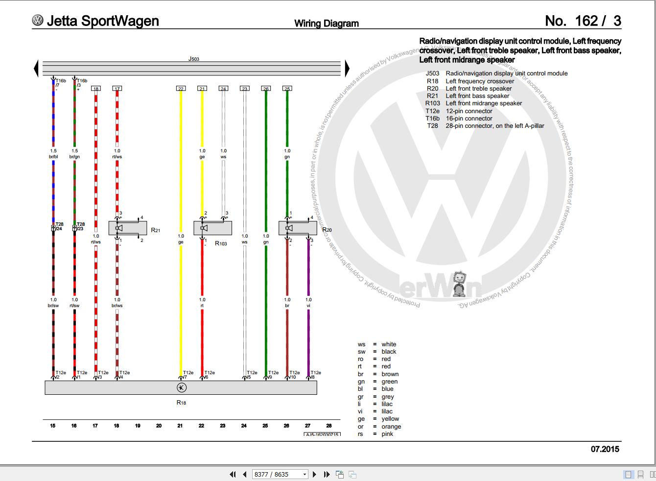This screenshot has height=481, width=656.
Task: Click legend entry 'Left front treble speaker'
Action: tap(478, 89)
